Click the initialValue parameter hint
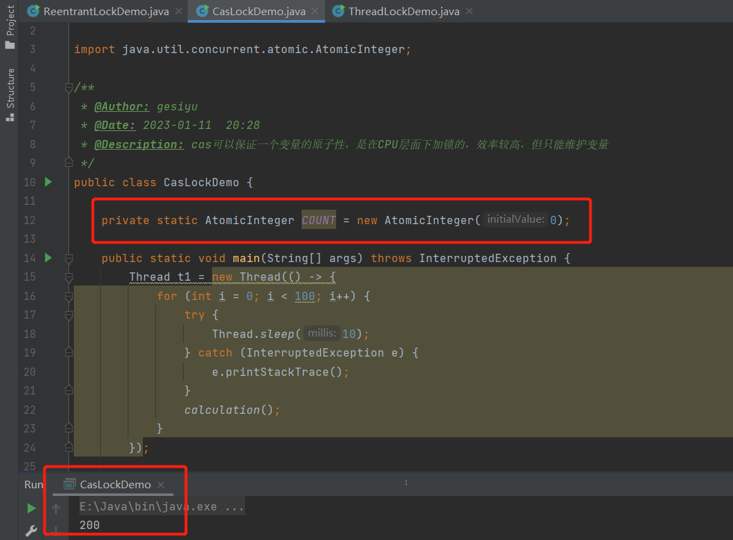733x540 pixels. click(x=516, y=219)
